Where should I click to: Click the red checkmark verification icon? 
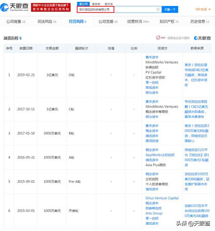tap(158, 38)
